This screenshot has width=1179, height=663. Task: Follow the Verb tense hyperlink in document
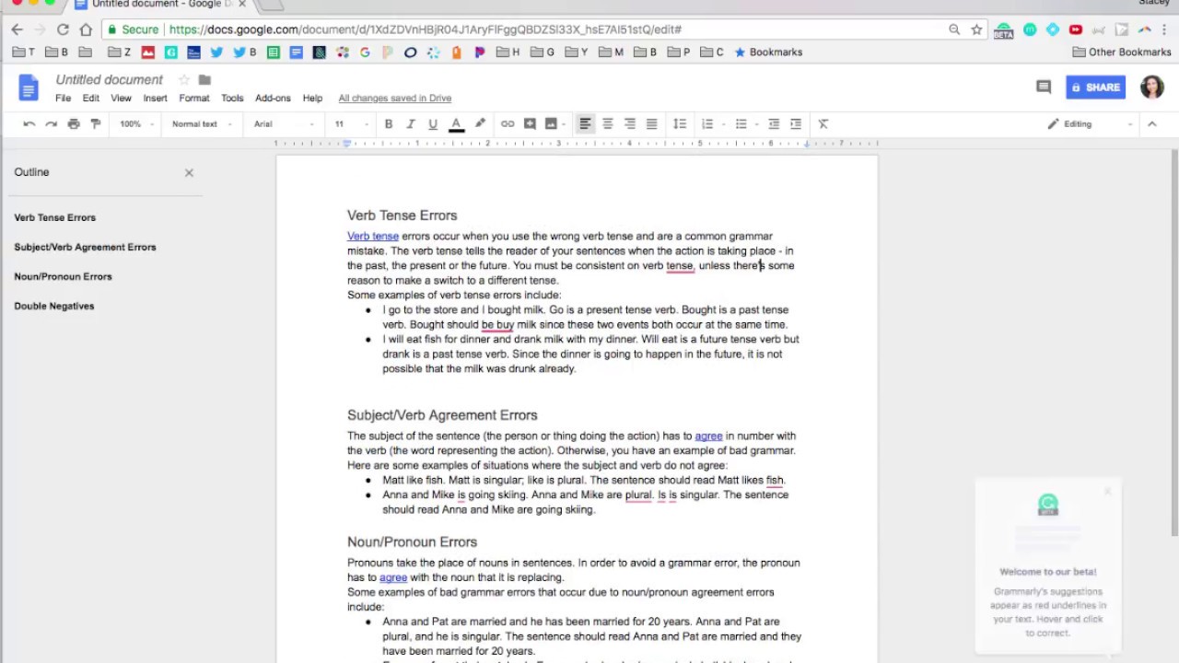click(x=373, y=237)
